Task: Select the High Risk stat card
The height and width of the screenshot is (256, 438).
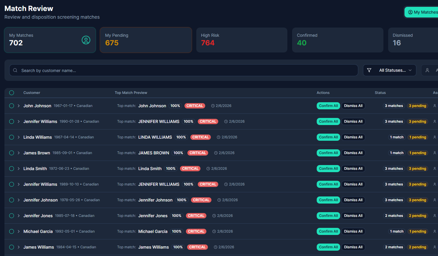Action: [241, 40]
